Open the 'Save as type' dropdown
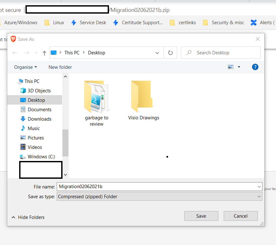 click(159, 197)
